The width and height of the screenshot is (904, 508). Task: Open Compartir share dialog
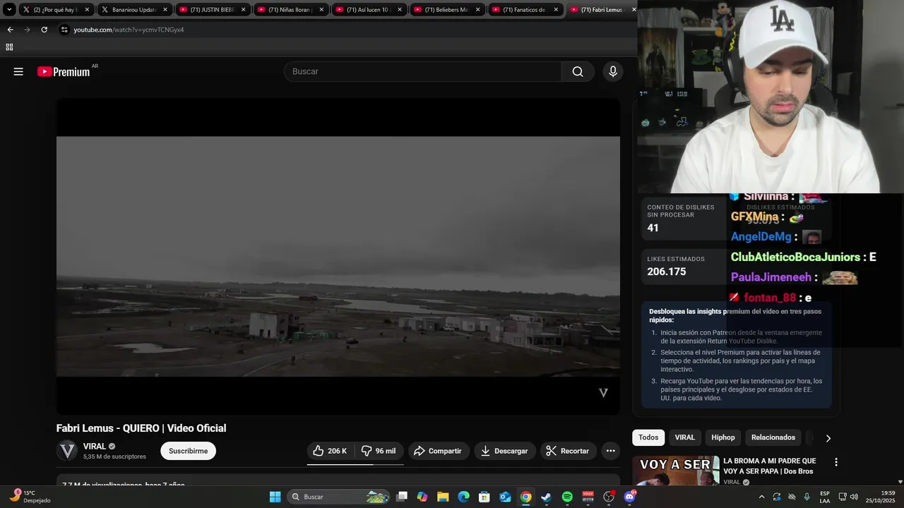(438, 451)
